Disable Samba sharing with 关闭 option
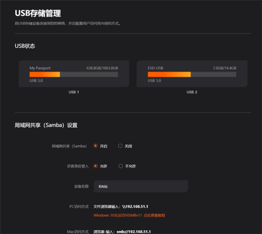This screenshot has width=262, height=234. (121, 146)
